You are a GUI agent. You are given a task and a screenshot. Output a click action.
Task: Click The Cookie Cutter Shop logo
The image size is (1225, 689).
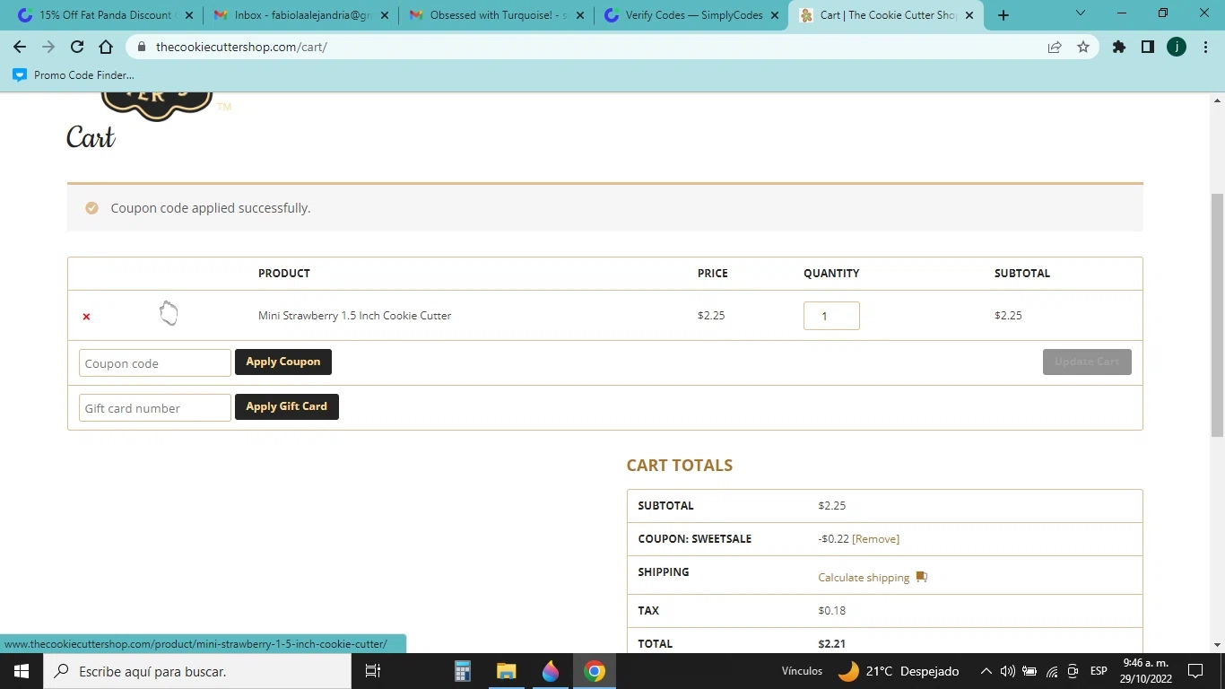click(x=157, y=106)
